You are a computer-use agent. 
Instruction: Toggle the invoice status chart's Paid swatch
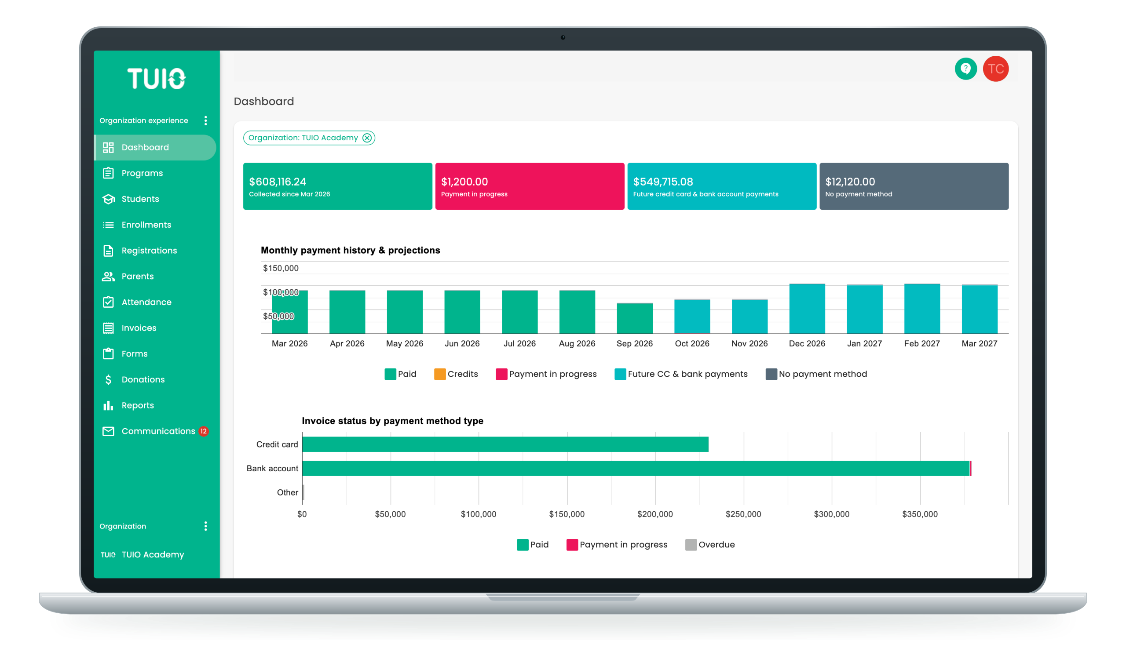[x=523, y=545]
